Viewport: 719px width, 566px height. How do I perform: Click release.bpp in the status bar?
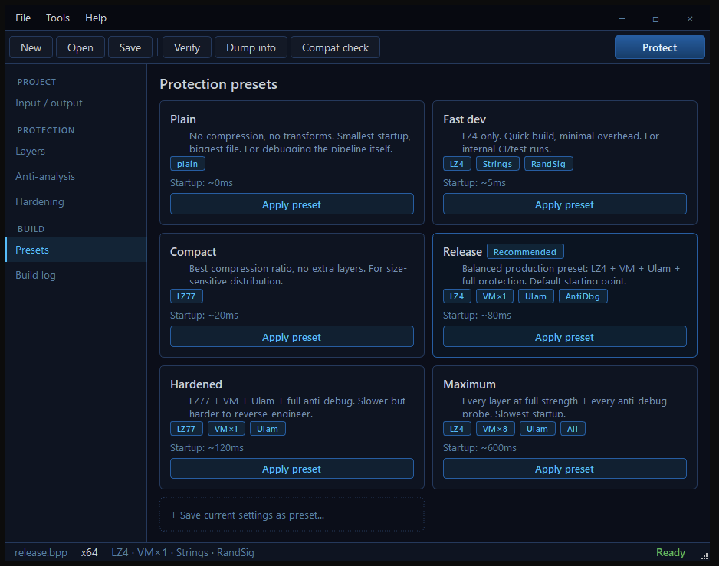pyautogui.click(x=41, y=553)
